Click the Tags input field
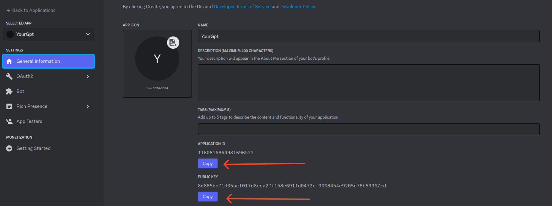This screenshot has width=552, height=206. [x=368, y=129]
